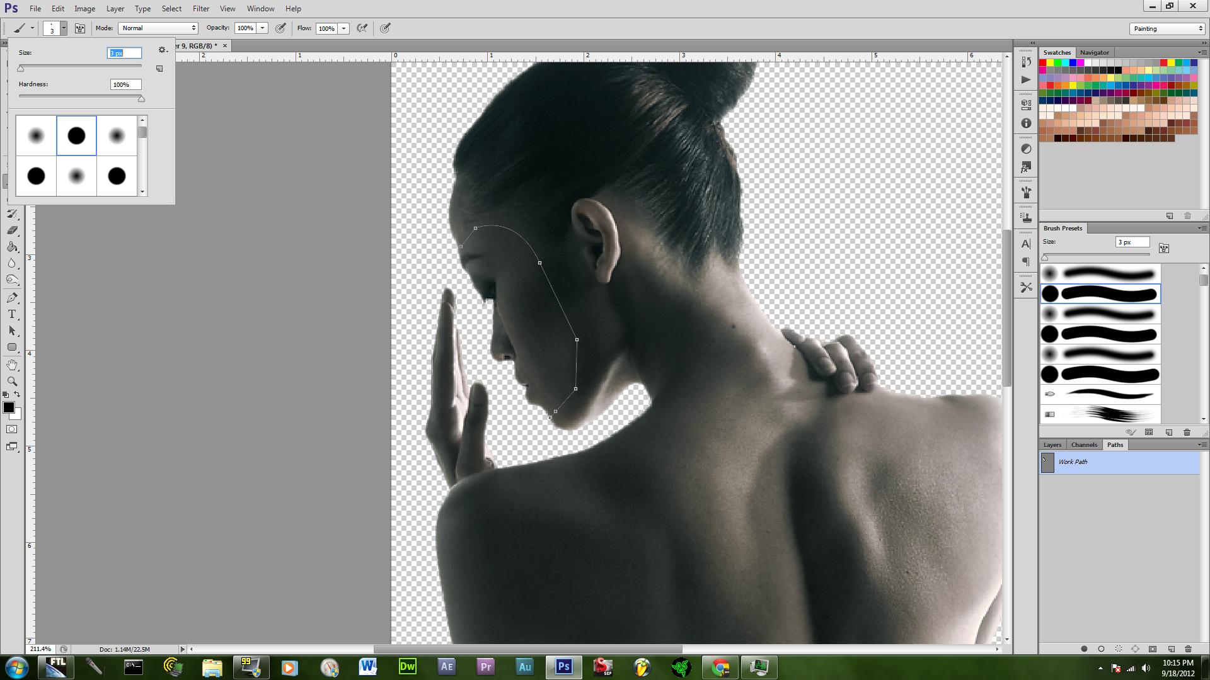Open the Paragraph panel icon
1210x680 pixels.
(x=1026, y=262)
